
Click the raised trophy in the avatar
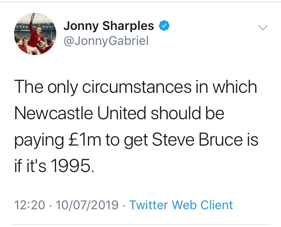coord(32,18)
